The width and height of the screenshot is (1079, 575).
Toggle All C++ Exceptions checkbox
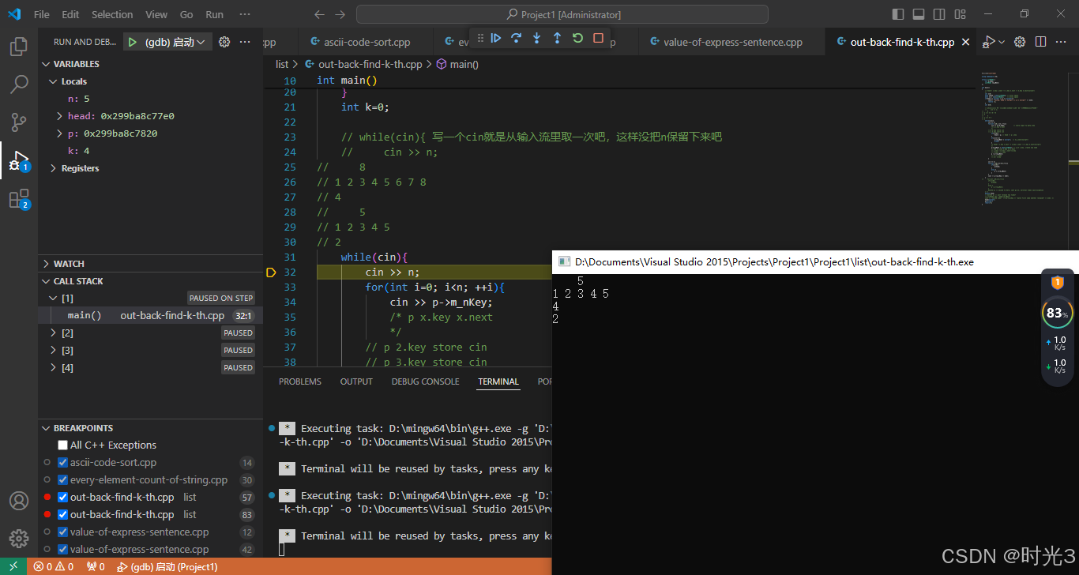click(62, 445)
